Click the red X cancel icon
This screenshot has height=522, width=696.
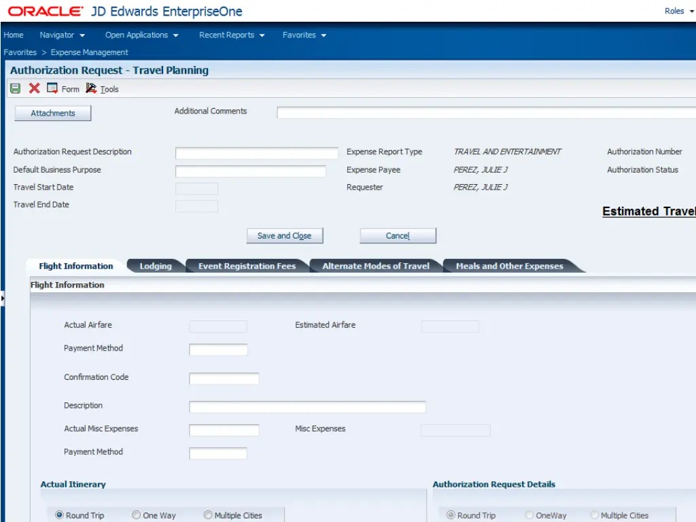pyautogui.click(x=34, y=88)
